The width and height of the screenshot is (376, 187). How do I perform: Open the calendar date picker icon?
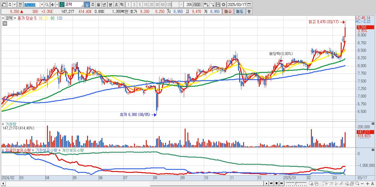coord(249,5)
